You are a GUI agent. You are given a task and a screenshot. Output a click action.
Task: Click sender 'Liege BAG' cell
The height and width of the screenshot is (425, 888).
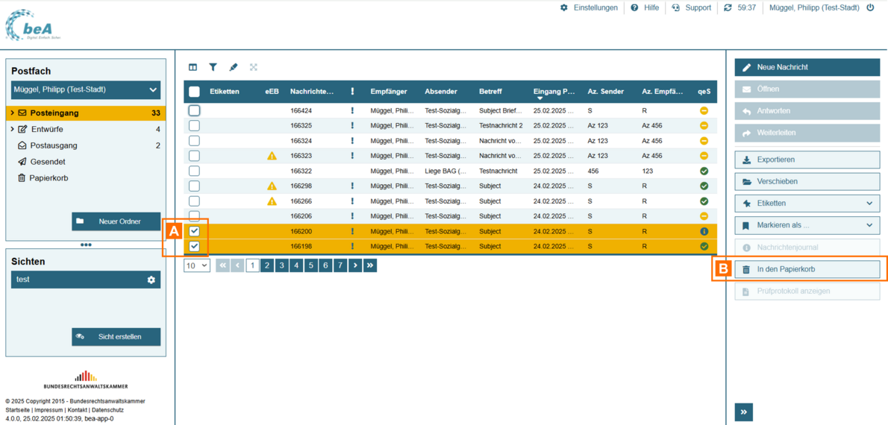point(445,171)
